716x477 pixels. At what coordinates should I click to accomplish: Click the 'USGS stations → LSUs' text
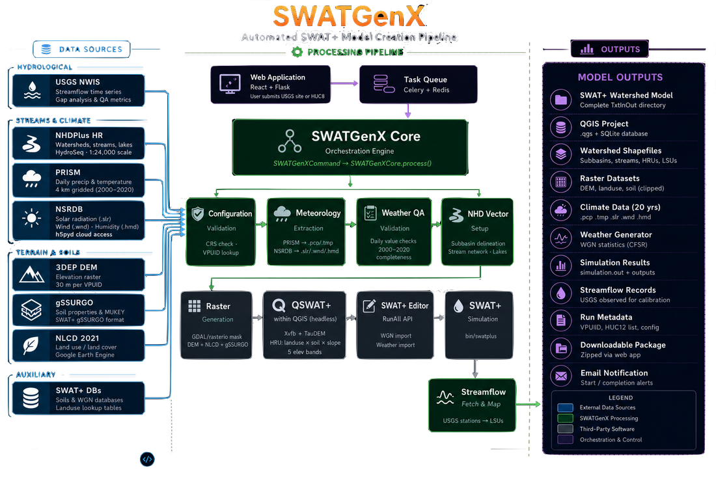coord(473,421)
